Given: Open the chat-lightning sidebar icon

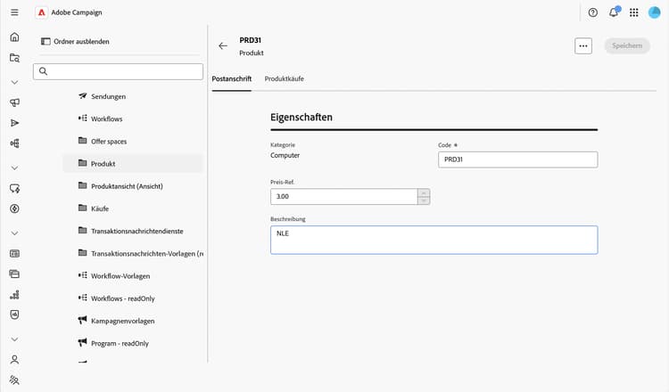Looking at the screenshot, I should (x=14, y=188).
